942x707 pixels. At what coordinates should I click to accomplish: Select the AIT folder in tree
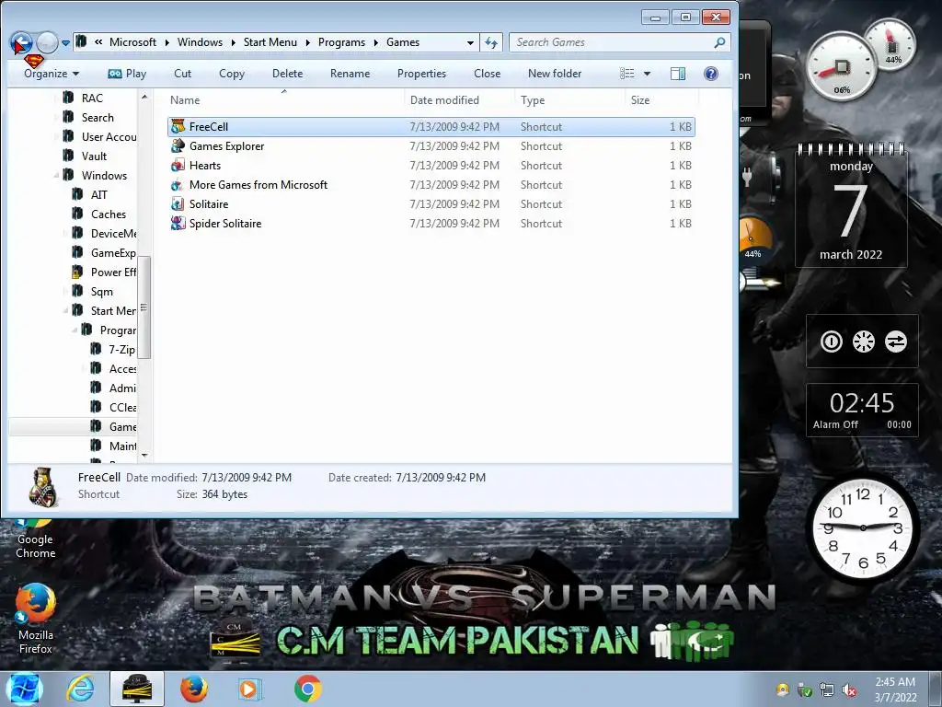99,195
